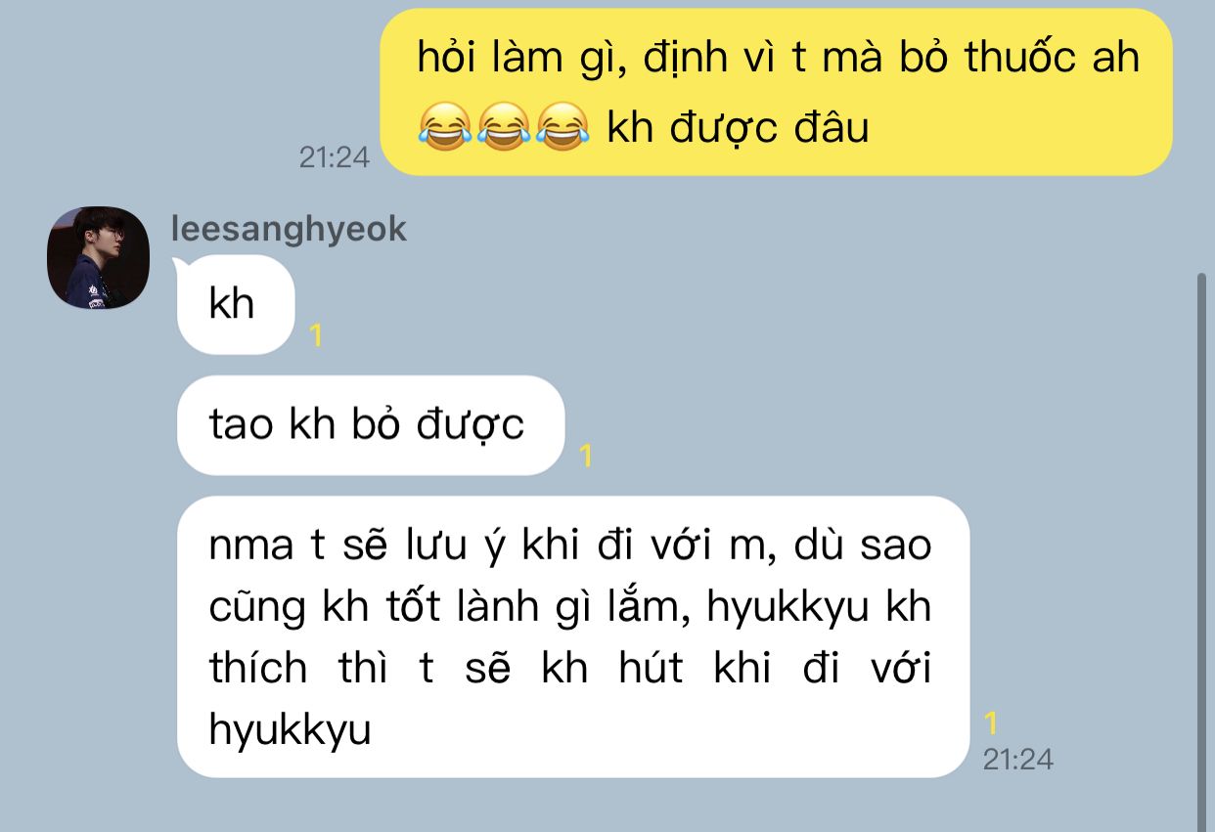Select the yellow sent message bubble
The image size is (1215, 832).
click(x=776, y=92)
